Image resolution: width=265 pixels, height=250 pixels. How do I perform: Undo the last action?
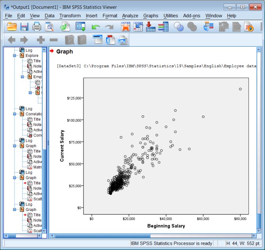[x=96, y=27]
